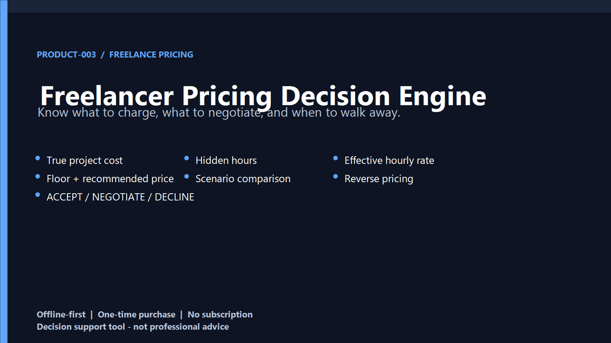This screenshot has width=611, height=343.
Task: Select the Freelancer Pricing Decision Engine title
Action: click(263, 96)
